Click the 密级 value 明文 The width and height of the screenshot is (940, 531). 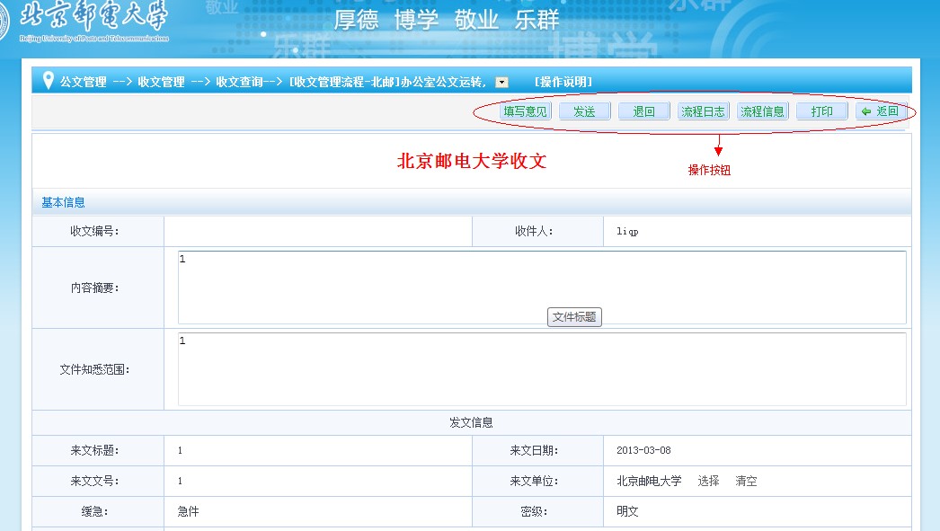(x=627, y=511)
